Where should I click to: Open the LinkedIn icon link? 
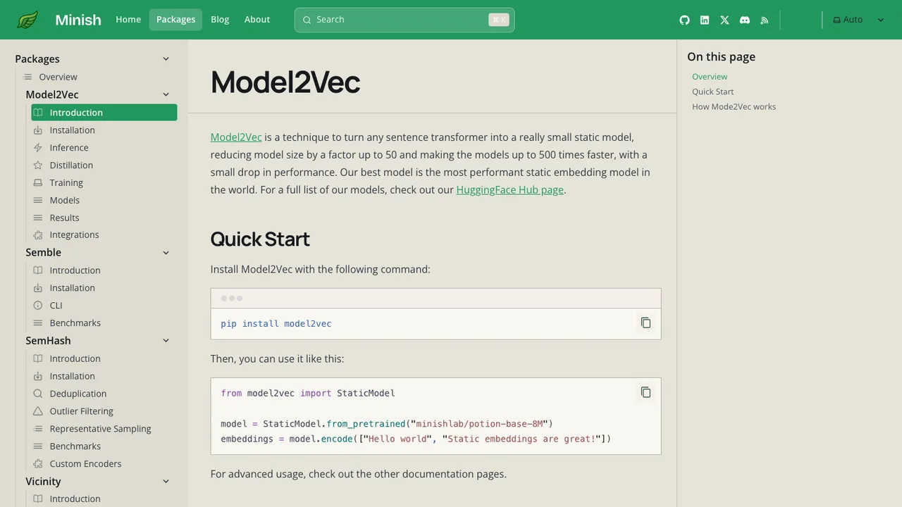(x=705, y=20)
